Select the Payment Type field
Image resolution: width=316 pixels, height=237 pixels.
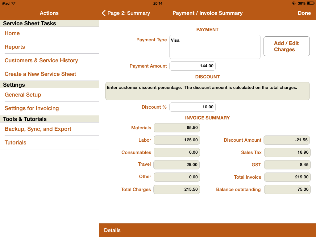(215, 47)
